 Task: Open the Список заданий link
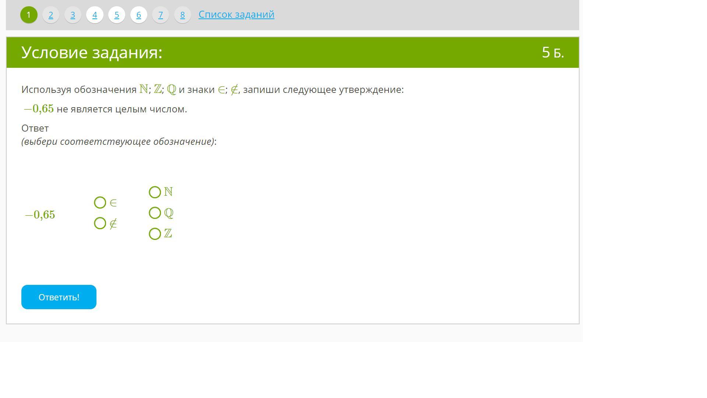coord(236,14)
